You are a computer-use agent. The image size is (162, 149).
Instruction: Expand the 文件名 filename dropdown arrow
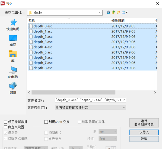tap(124, 100)
